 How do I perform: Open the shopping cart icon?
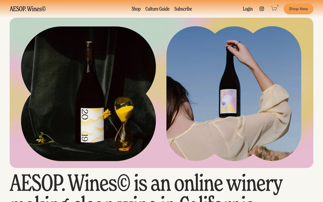(274, 9)
